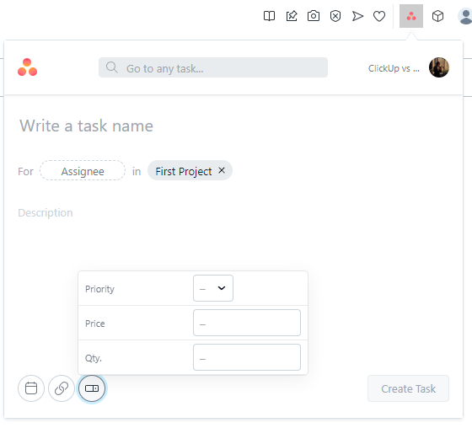The image size is (472, 428).
Task: Attach page link with link icon
Action: point(62,388)
